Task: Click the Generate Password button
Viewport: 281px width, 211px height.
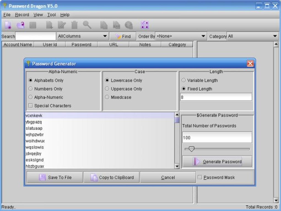Action: coord(217,162)
